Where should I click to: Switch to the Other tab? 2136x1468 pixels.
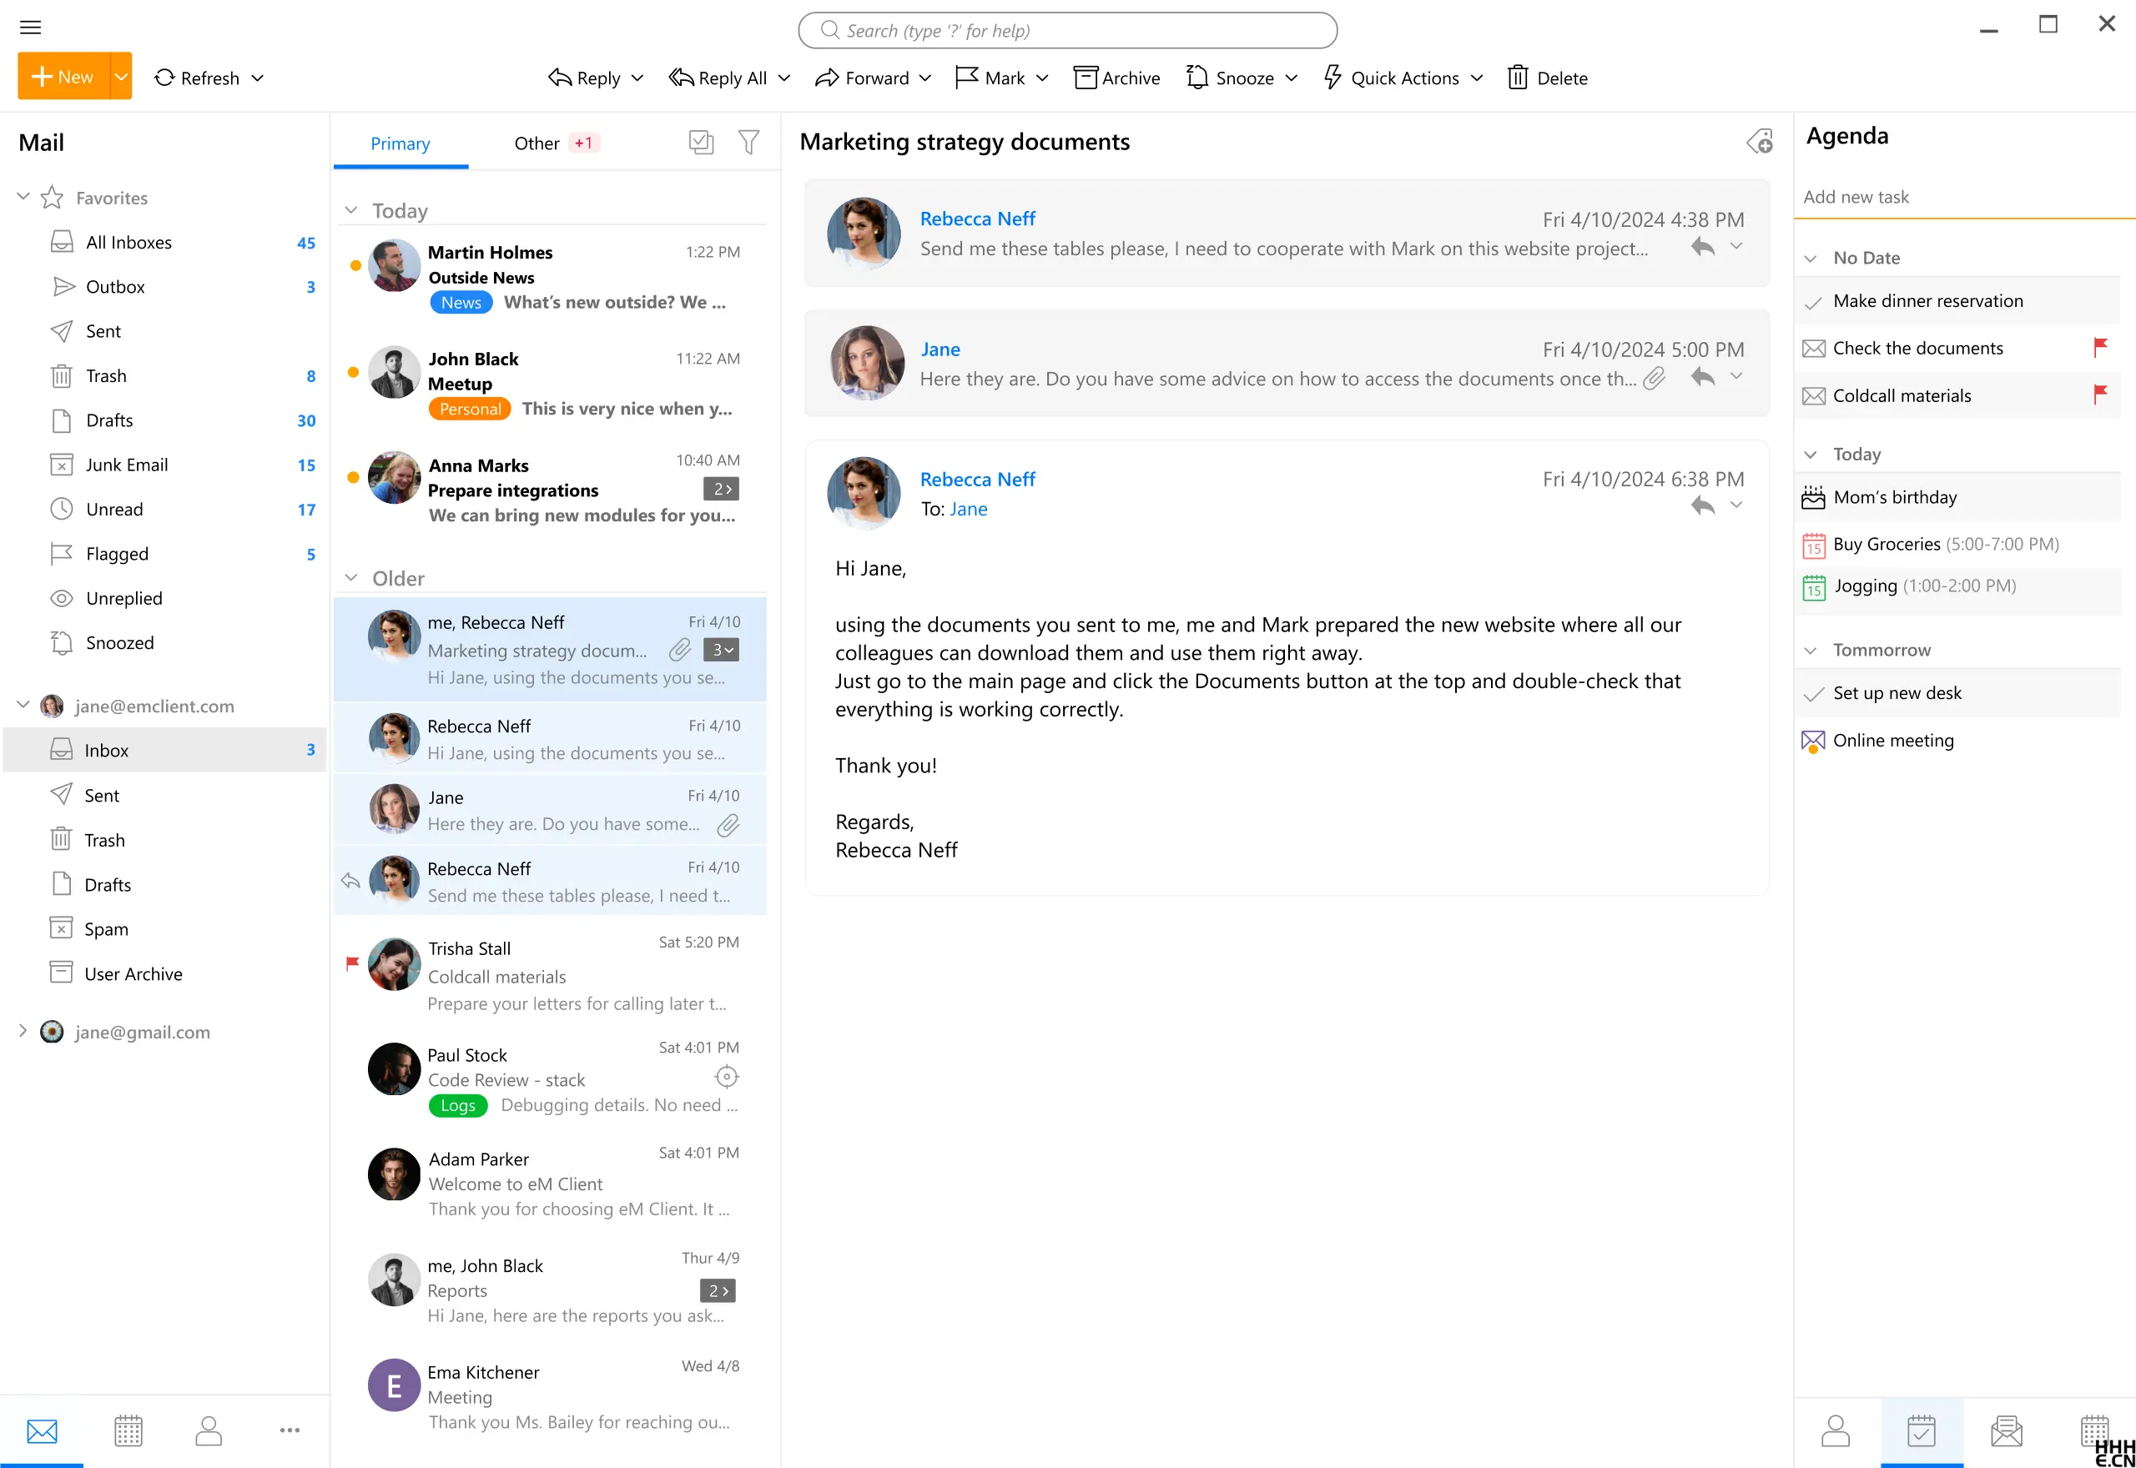pyautogui.click(x=537, y=143)
